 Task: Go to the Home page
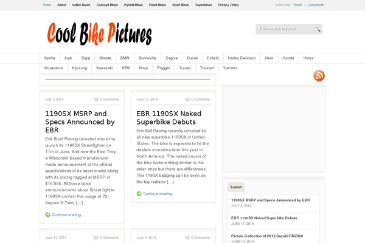click(x=47, y=5)
